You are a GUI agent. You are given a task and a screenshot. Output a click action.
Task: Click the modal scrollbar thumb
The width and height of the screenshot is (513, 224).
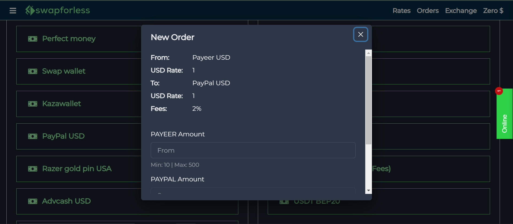369,99
